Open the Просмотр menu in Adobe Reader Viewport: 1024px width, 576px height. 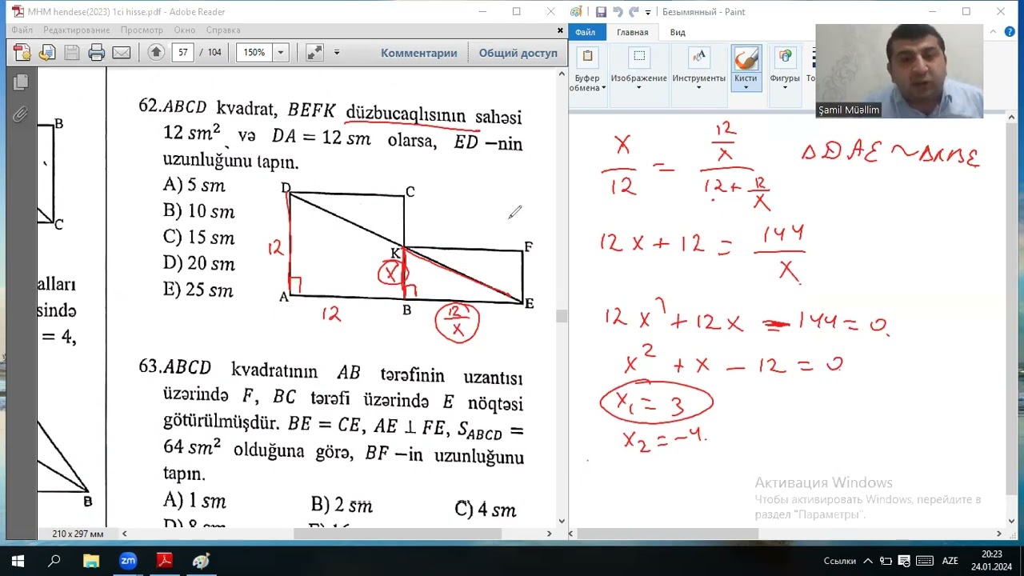[142, 30]
